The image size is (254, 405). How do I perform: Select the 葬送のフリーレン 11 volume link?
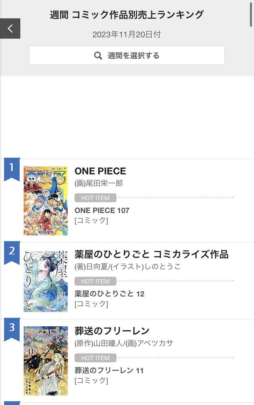[109, 371]
